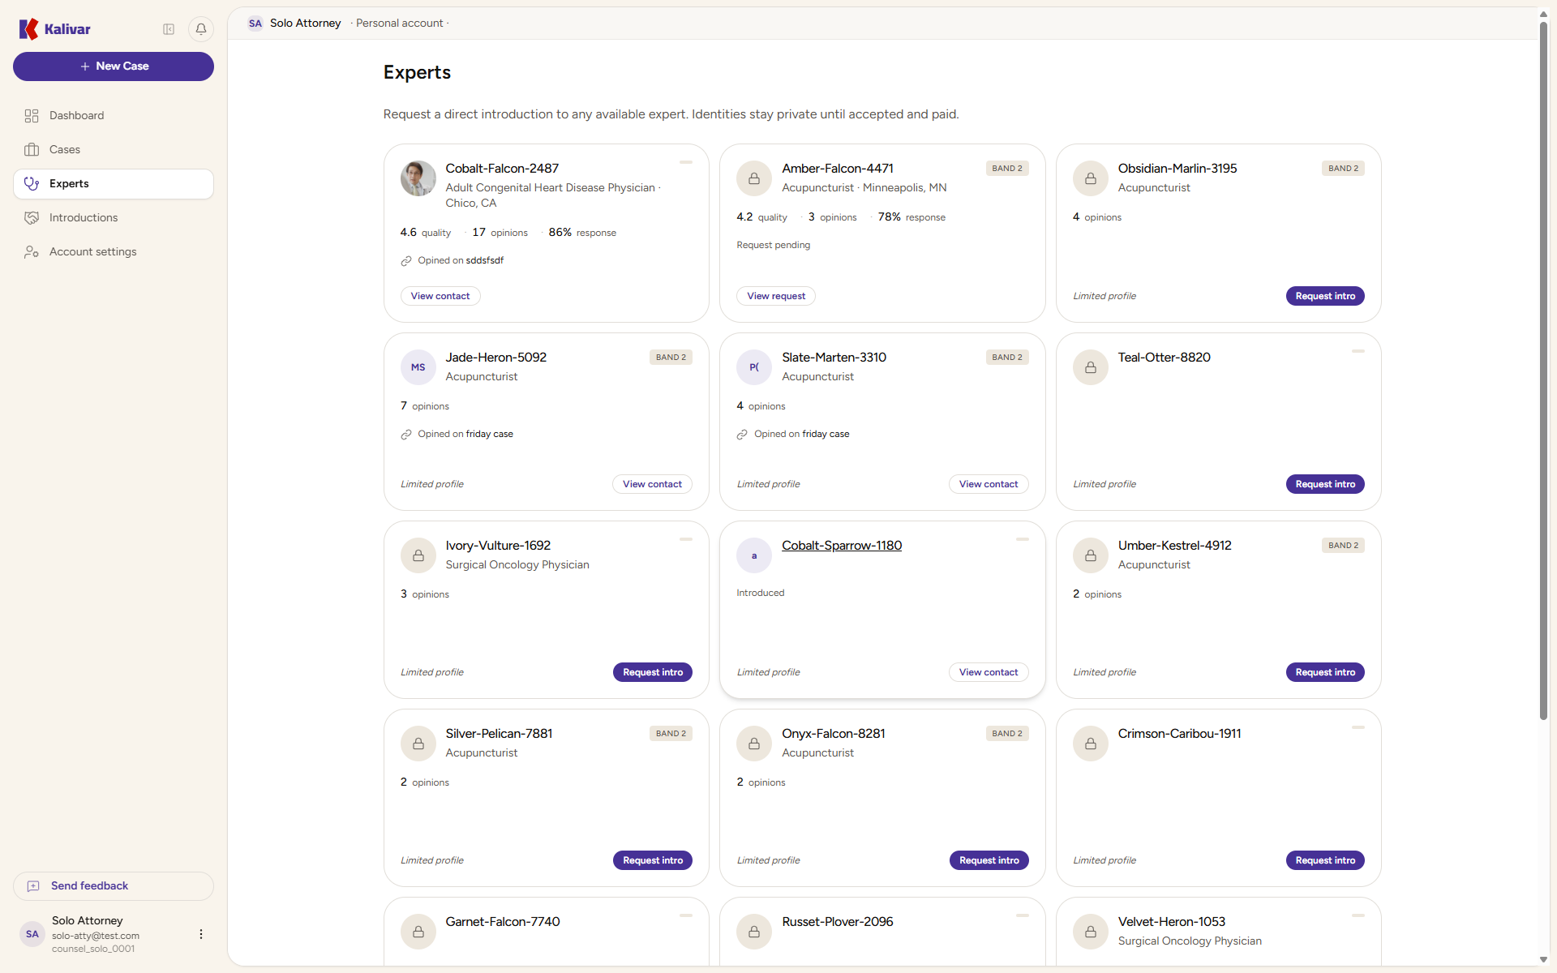This screenshot has width=1557, height=973.
Task: Click Obsidian-Marlin-3195 lock avatar
Action: 1091,178
